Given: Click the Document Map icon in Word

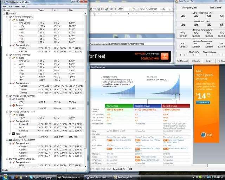Looking at the screenshot, I should coord(111,9).
